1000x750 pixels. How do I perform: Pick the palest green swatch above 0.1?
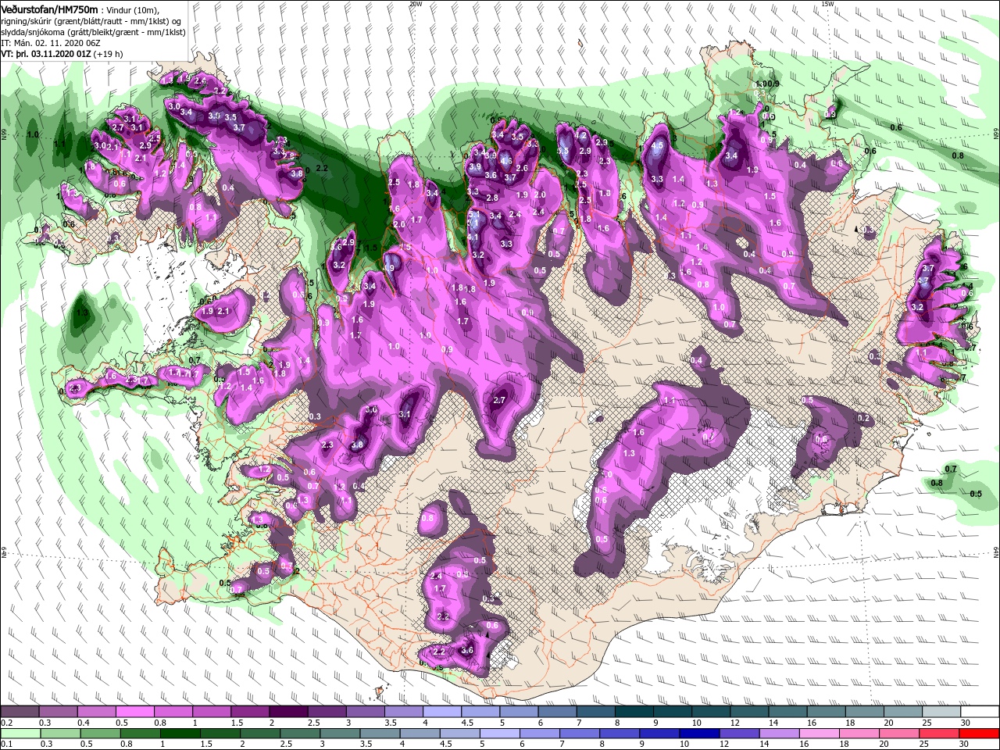[x=19, y=734]
